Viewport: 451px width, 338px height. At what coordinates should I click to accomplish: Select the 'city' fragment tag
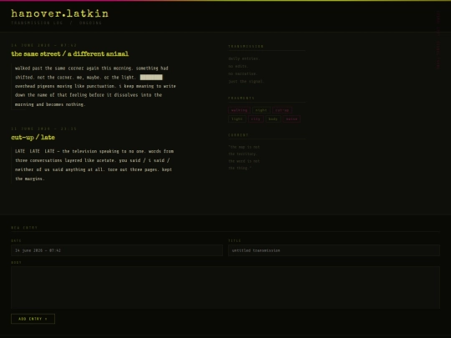pos(256,119)
